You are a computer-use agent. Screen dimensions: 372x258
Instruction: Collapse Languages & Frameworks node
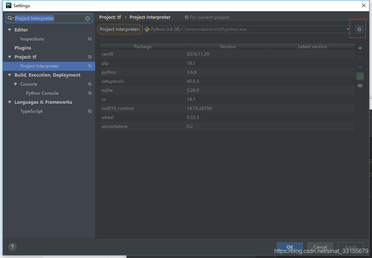coord(9,102)
